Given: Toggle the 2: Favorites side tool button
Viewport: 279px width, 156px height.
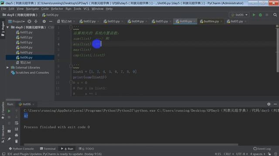Looking at the screenshot, I should click(x=3, y=110).
